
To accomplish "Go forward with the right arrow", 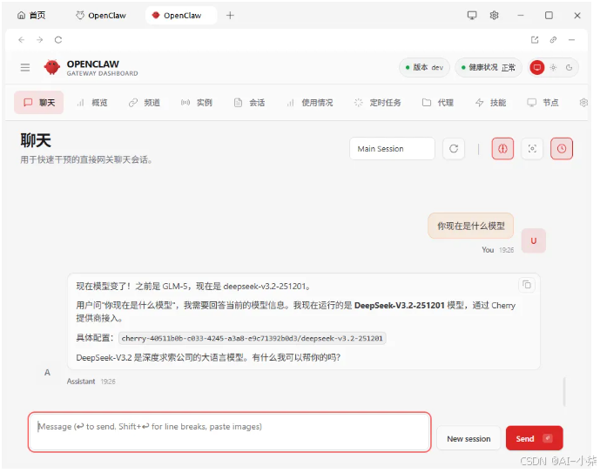I will coord(40,40).
